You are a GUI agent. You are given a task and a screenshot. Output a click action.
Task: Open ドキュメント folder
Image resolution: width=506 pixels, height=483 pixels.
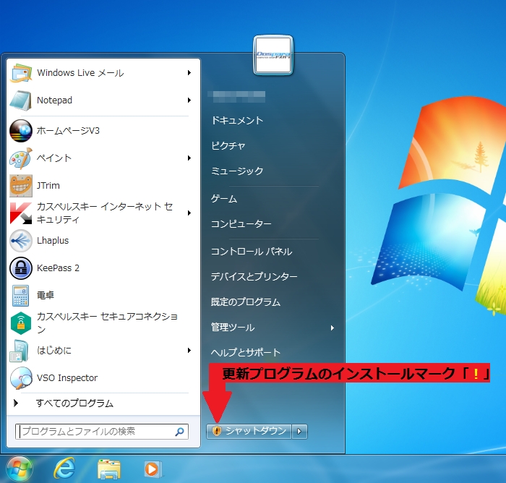tap(237, 121)
